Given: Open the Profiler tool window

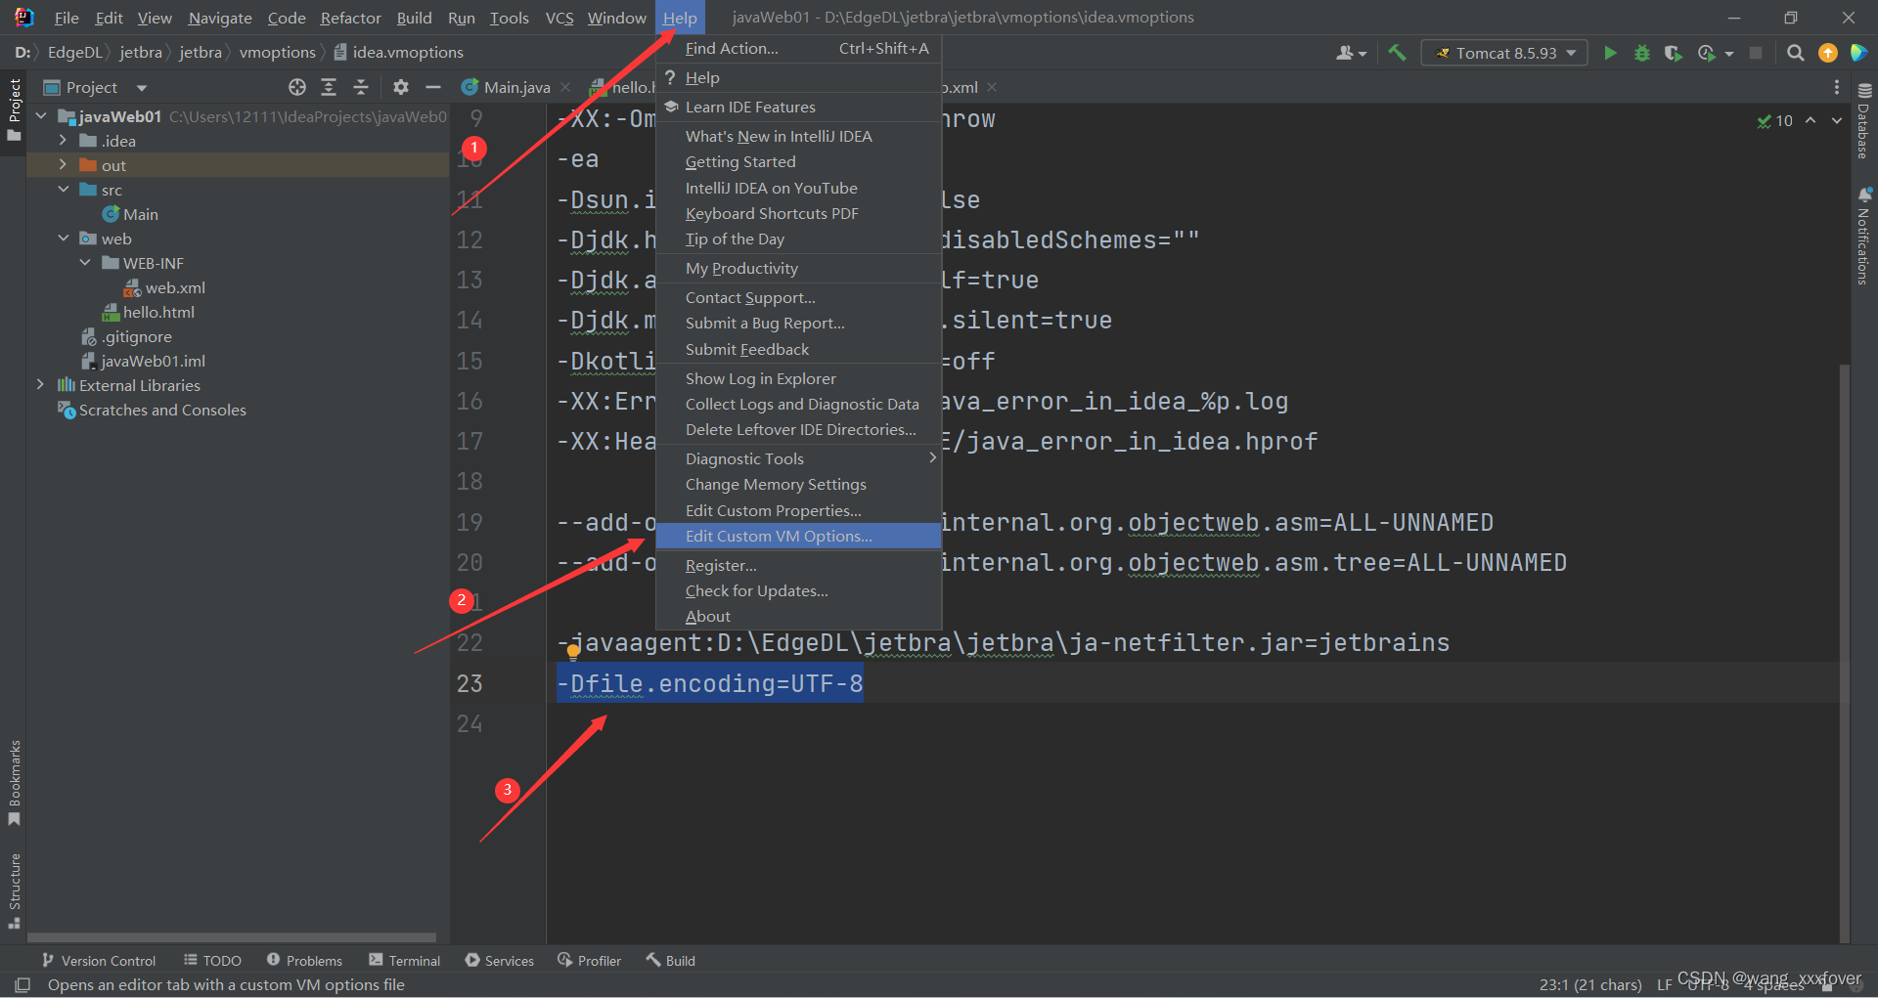Looking at the screenshot, I should [590, 961].
